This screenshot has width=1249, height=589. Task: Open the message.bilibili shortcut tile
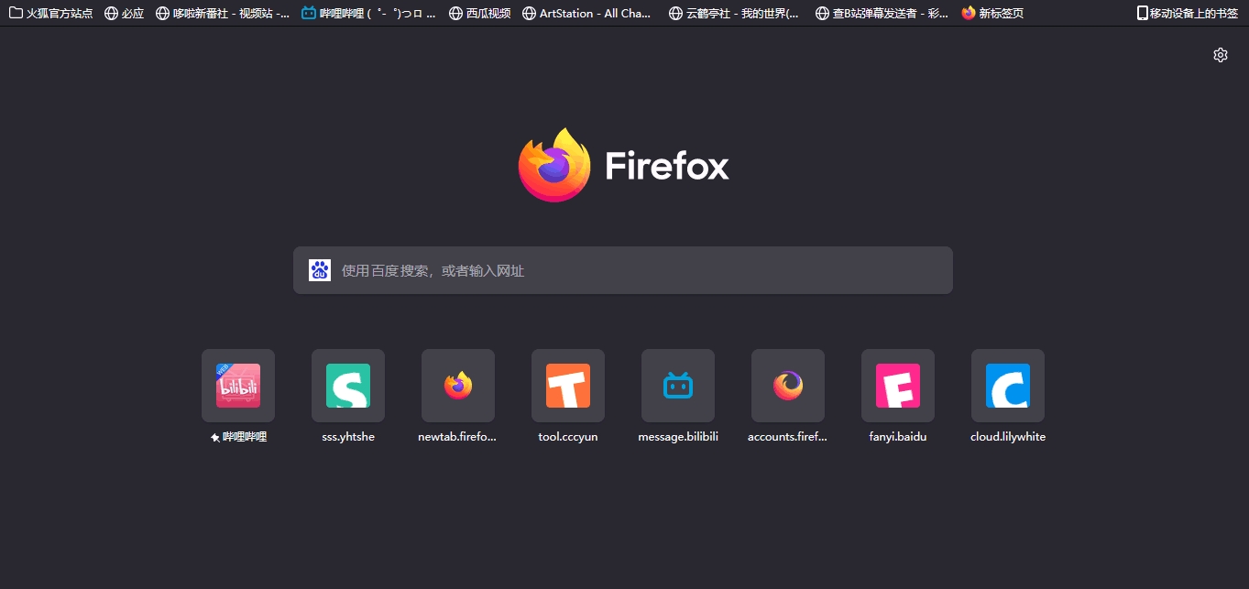[678, 386]
